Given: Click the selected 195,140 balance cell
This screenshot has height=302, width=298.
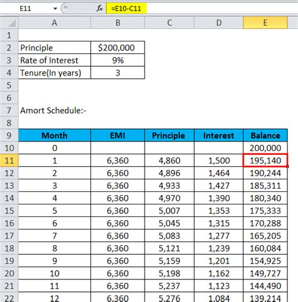Looking at the screenshot, I should tap(265, 160).
